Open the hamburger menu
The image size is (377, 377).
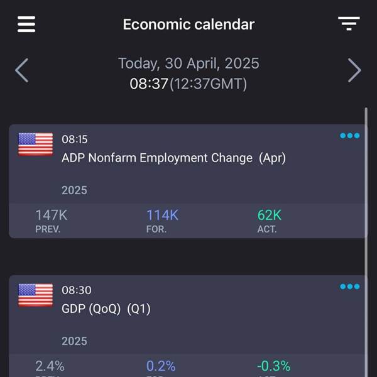(x=26, y=24)
